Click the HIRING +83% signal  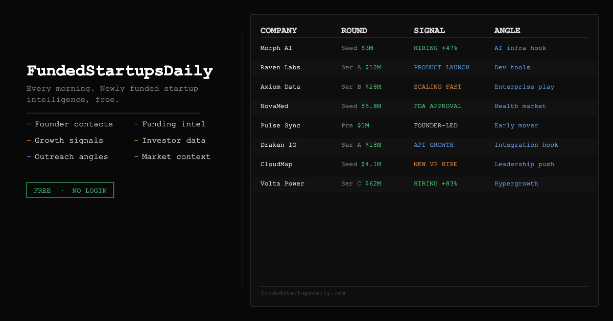436,183
